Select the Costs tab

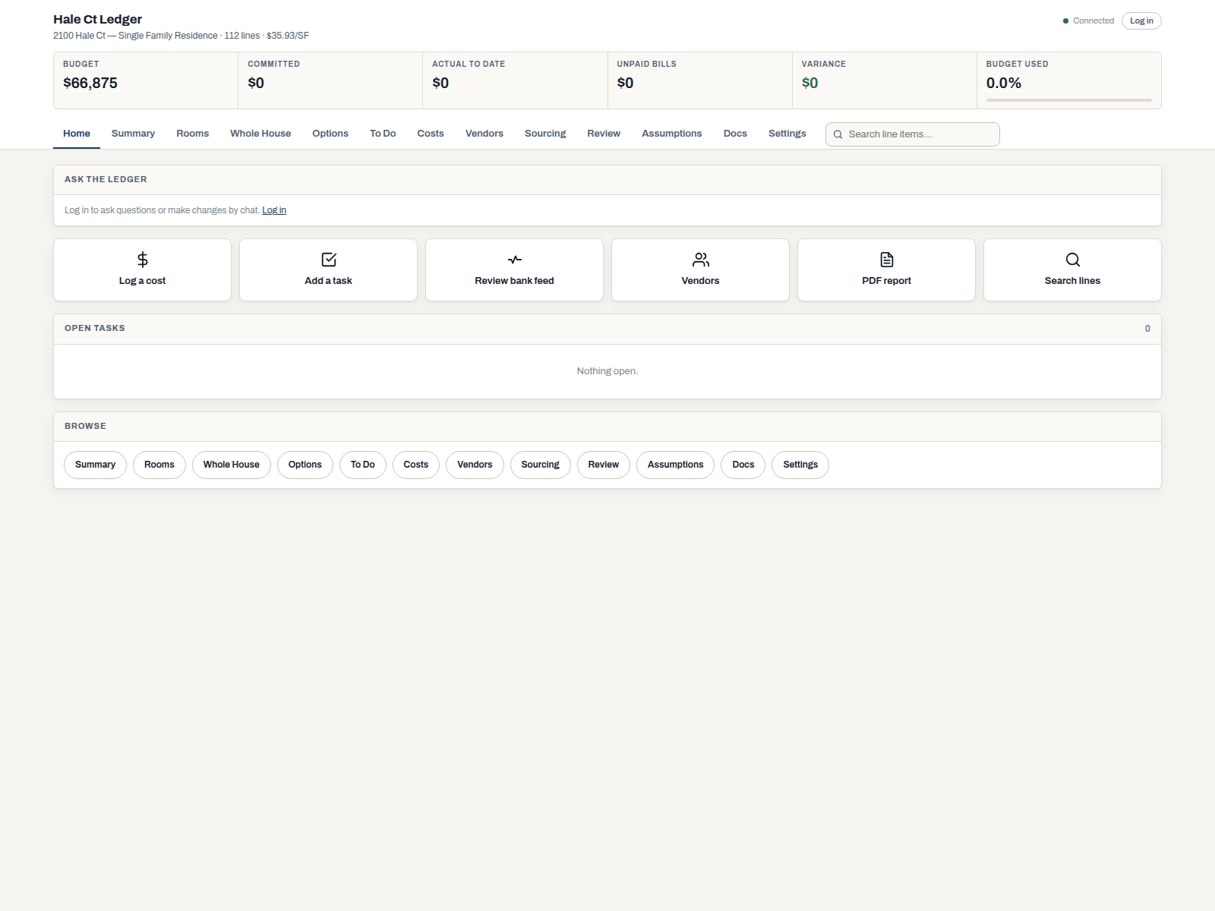coord(431,134)
